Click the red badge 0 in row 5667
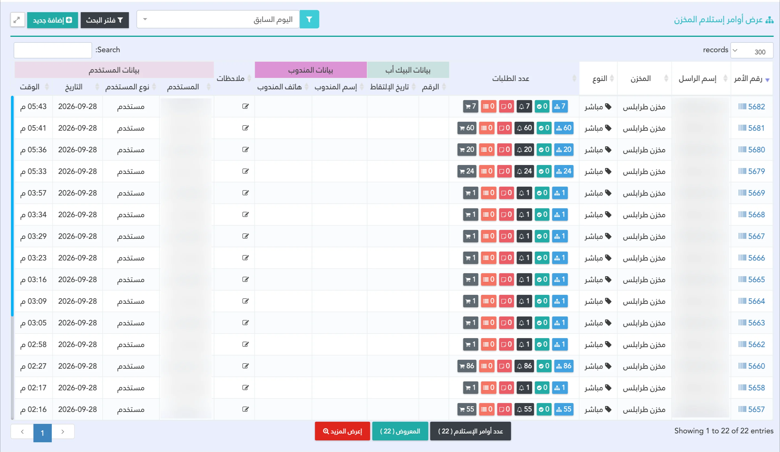Image resolution: width=780 pixels, height=452 pixels. tap(506, 236)
